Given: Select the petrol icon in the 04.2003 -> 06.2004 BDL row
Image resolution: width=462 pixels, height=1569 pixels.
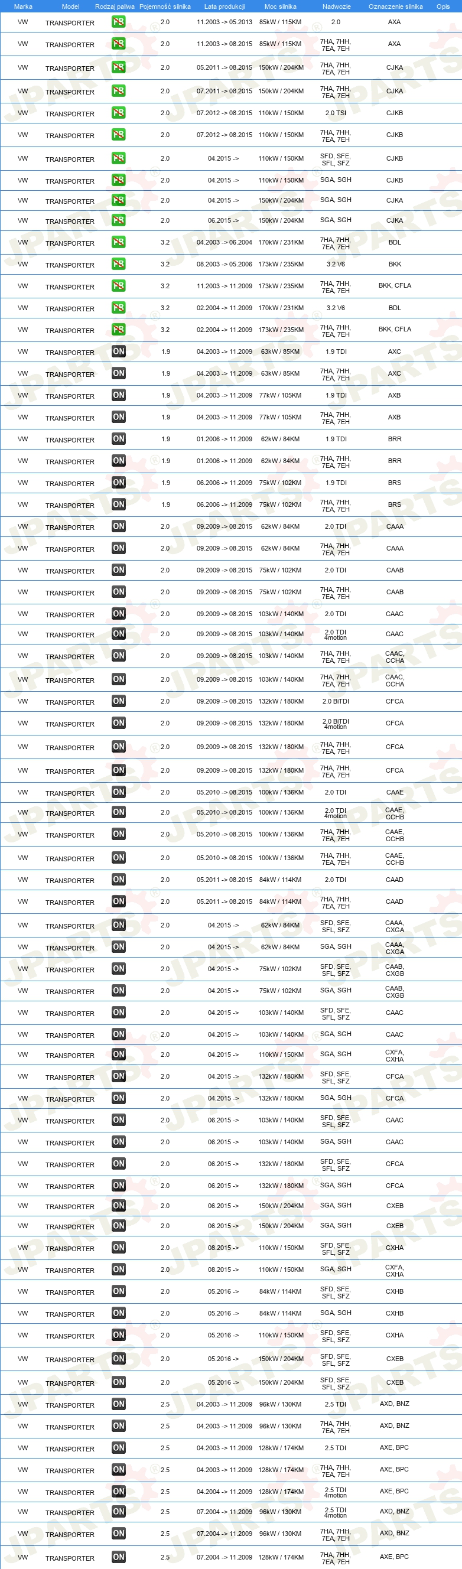Looking at the screenshot, I should coord(118,242).
